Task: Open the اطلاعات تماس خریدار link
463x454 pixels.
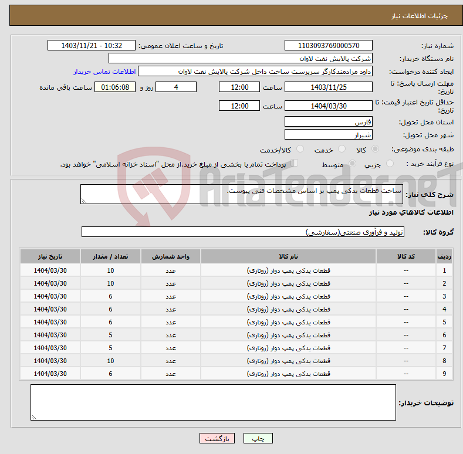Action: 104,72
